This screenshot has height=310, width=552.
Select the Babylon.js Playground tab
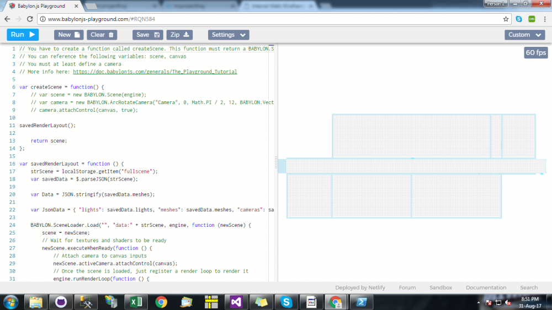[x=41, y=6]
